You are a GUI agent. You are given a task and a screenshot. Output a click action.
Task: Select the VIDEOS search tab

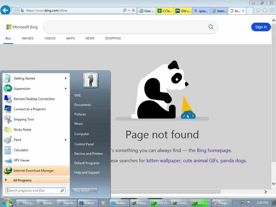tap(50, 38)
